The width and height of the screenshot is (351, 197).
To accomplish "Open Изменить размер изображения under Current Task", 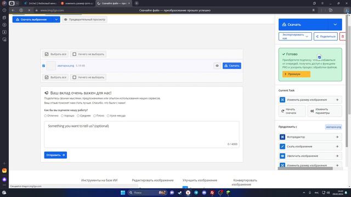I will pos(310,100).
